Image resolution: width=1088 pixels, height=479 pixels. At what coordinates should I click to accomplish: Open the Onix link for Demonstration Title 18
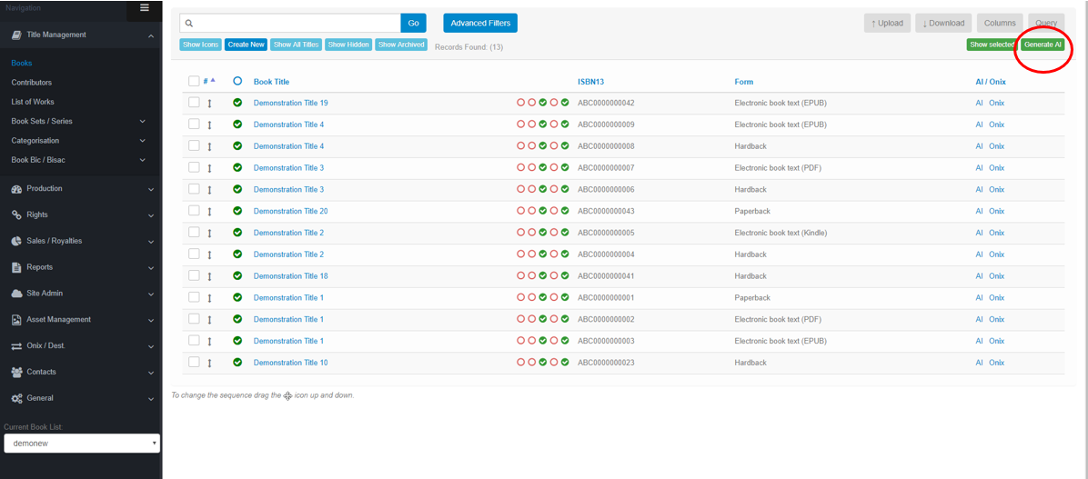(997, 276)
